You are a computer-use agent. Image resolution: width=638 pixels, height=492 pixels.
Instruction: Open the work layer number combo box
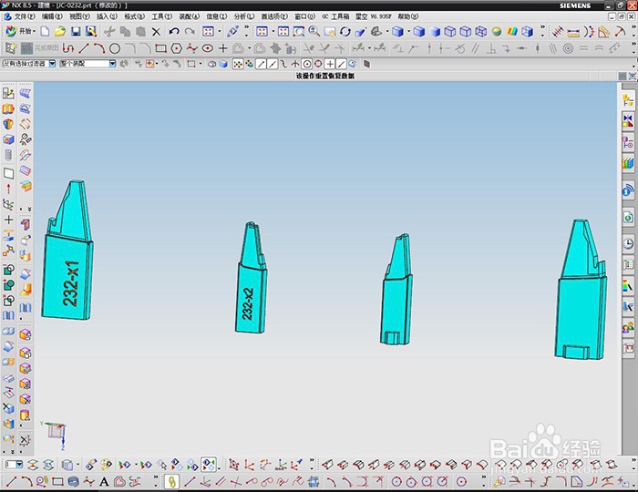pyautogui.click(x=15, y=465)
